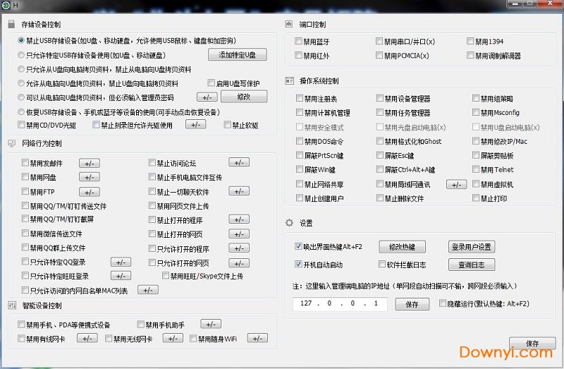Click the smart device control section icon
564x369 pixels.
point(12,306)
